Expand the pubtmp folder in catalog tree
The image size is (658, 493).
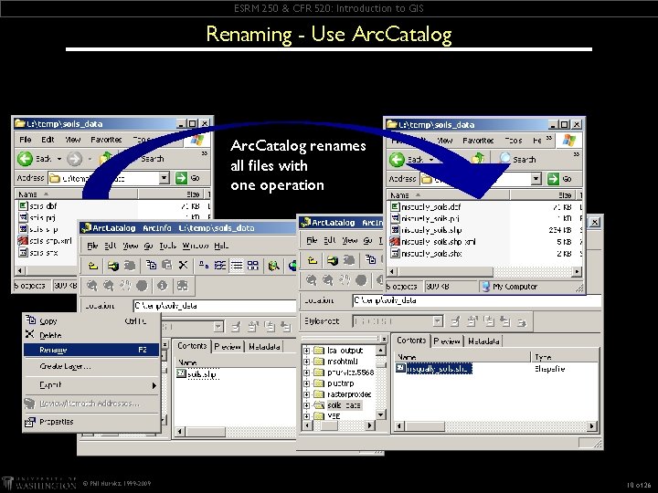click(307, 383)
